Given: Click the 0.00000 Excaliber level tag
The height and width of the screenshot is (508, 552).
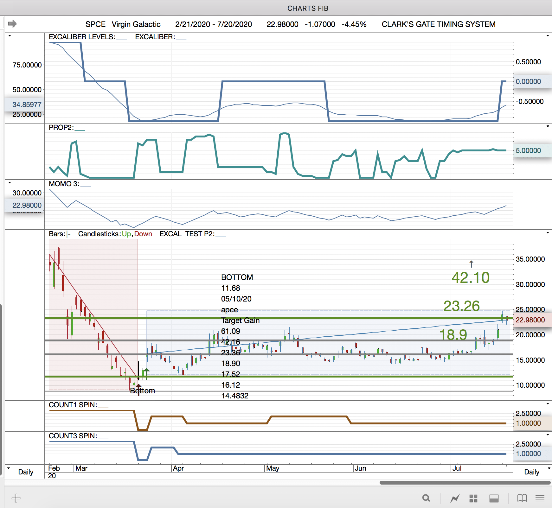Looking at the screenshot, I should click(532, 81).
